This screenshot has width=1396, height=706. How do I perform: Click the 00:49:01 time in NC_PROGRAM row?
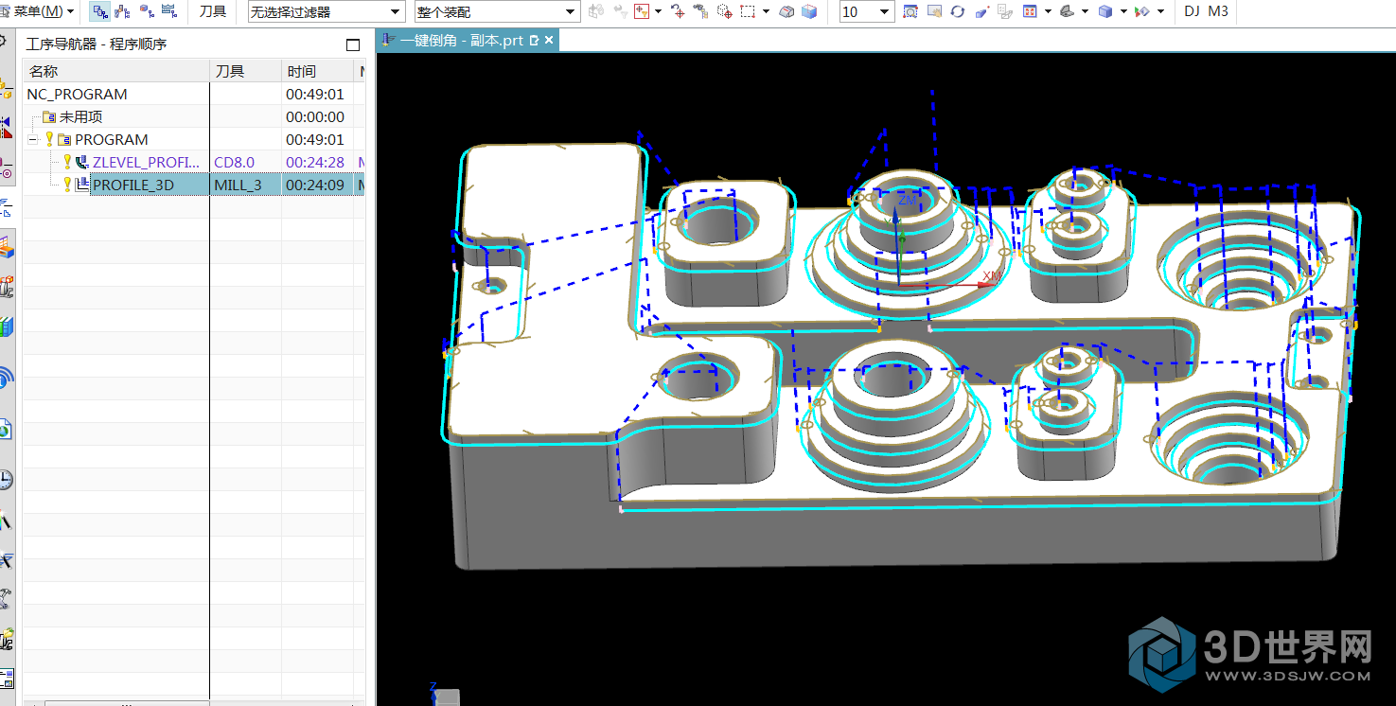[315, 94]
